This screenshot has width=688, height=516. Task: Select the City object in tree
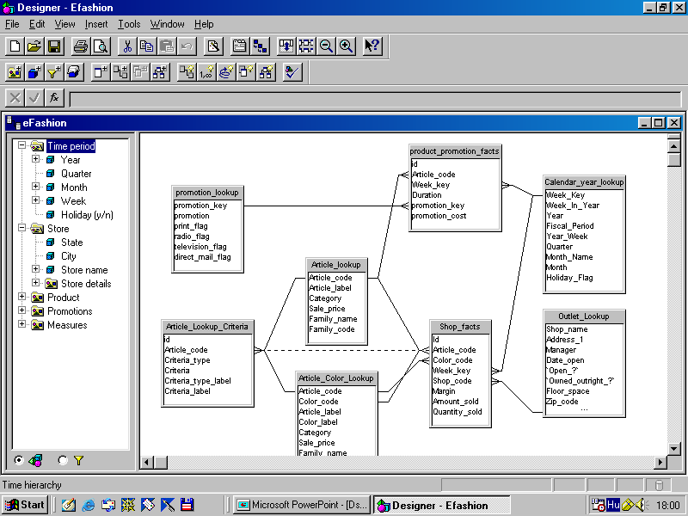click(x=69, y=255)
